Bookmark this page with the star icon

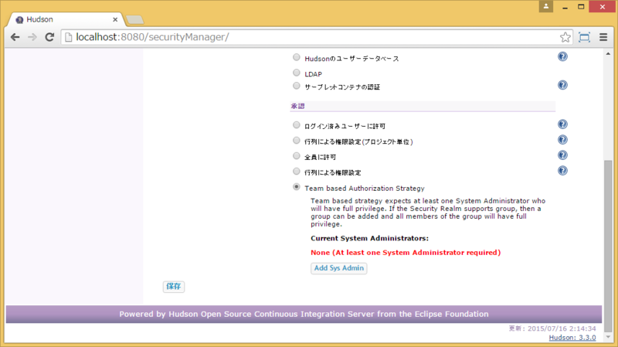pyautogui.click(x=565, y=37)
